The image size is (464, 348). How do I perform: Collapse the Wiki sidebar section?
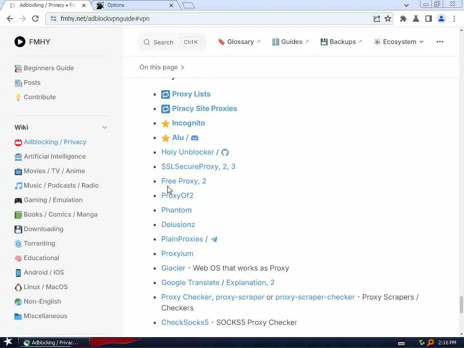[x=105, y=127]
